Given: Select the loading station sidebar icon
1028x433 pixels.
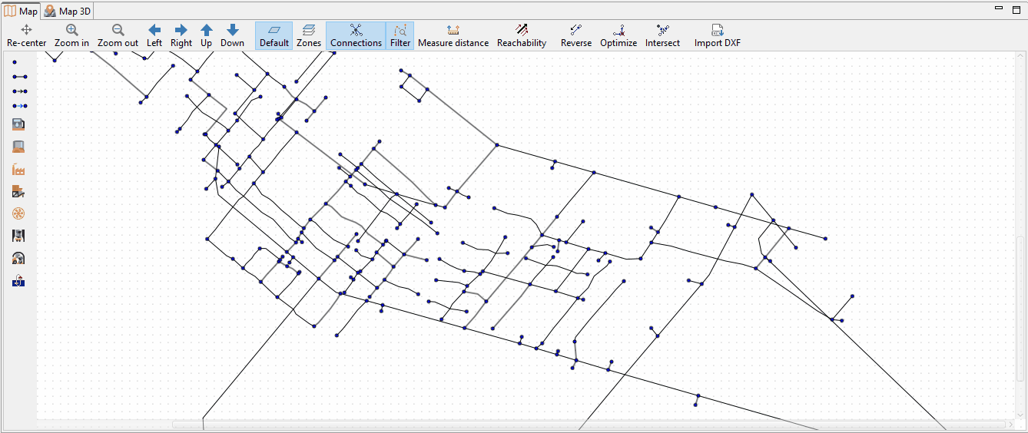Looking at the screenshot, I should [19, 191].
